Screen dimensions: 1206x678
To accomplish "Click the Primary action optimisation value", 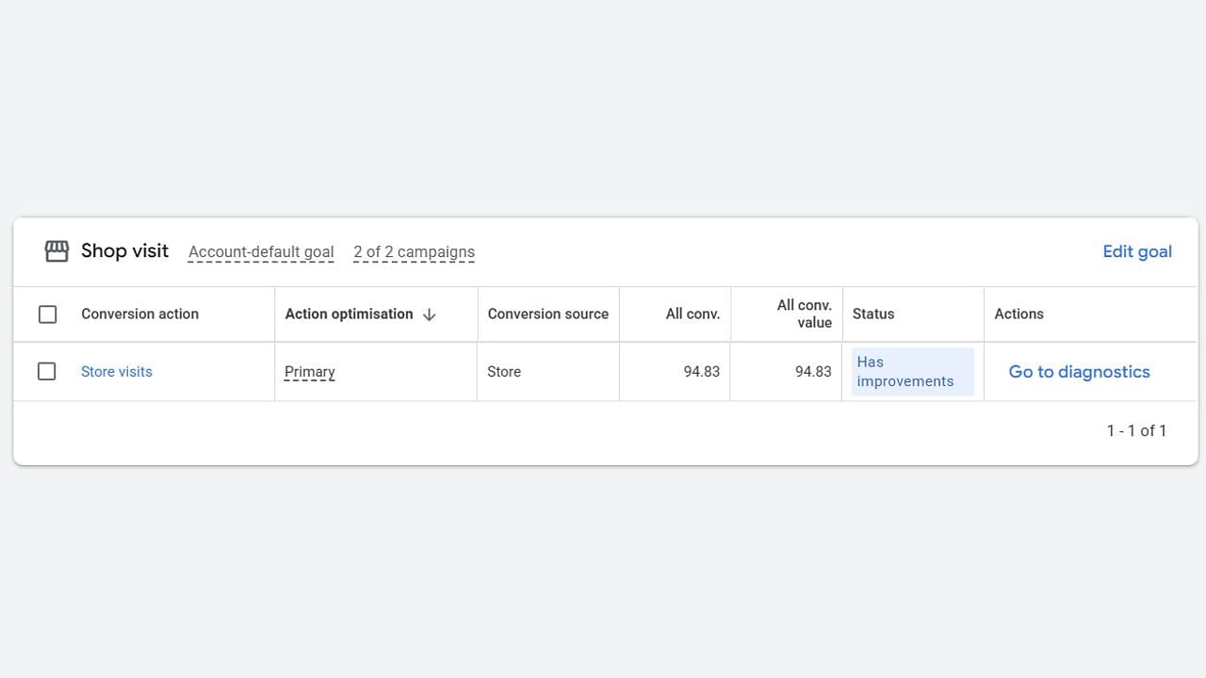I will (310, 372).
